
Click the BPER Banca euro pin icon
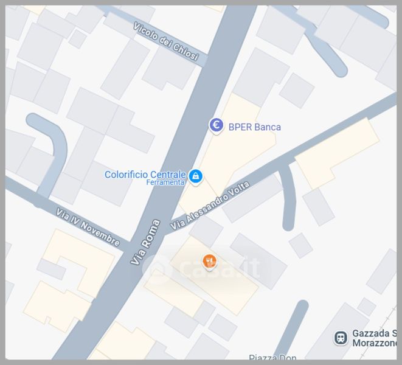click(216, 126)
